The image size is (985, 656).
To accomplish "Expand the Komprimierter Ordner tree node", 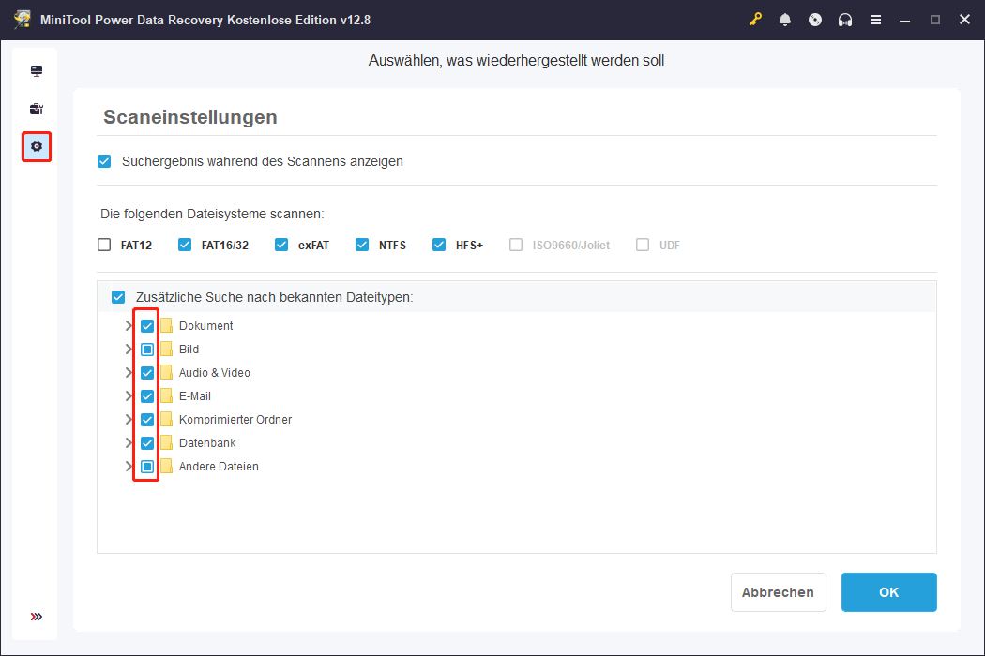I will [129, 419].
